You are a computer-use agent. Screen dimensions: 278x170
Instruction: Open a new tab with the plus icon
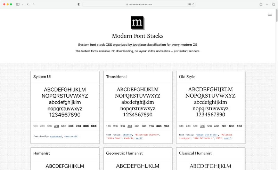tap(267, 4)
